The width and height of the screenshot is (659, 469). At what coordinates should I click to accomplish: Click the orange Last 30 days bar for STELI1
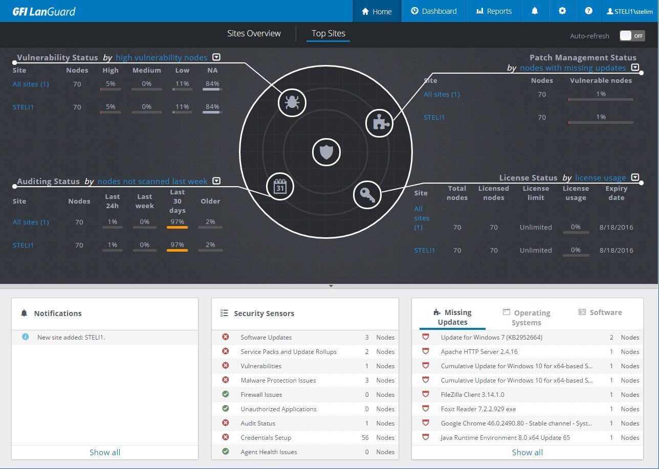click(x=177, y=250)
